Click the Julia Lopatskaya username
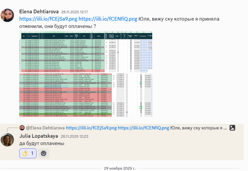The image size is (248, 171). [x=39, y=136]
